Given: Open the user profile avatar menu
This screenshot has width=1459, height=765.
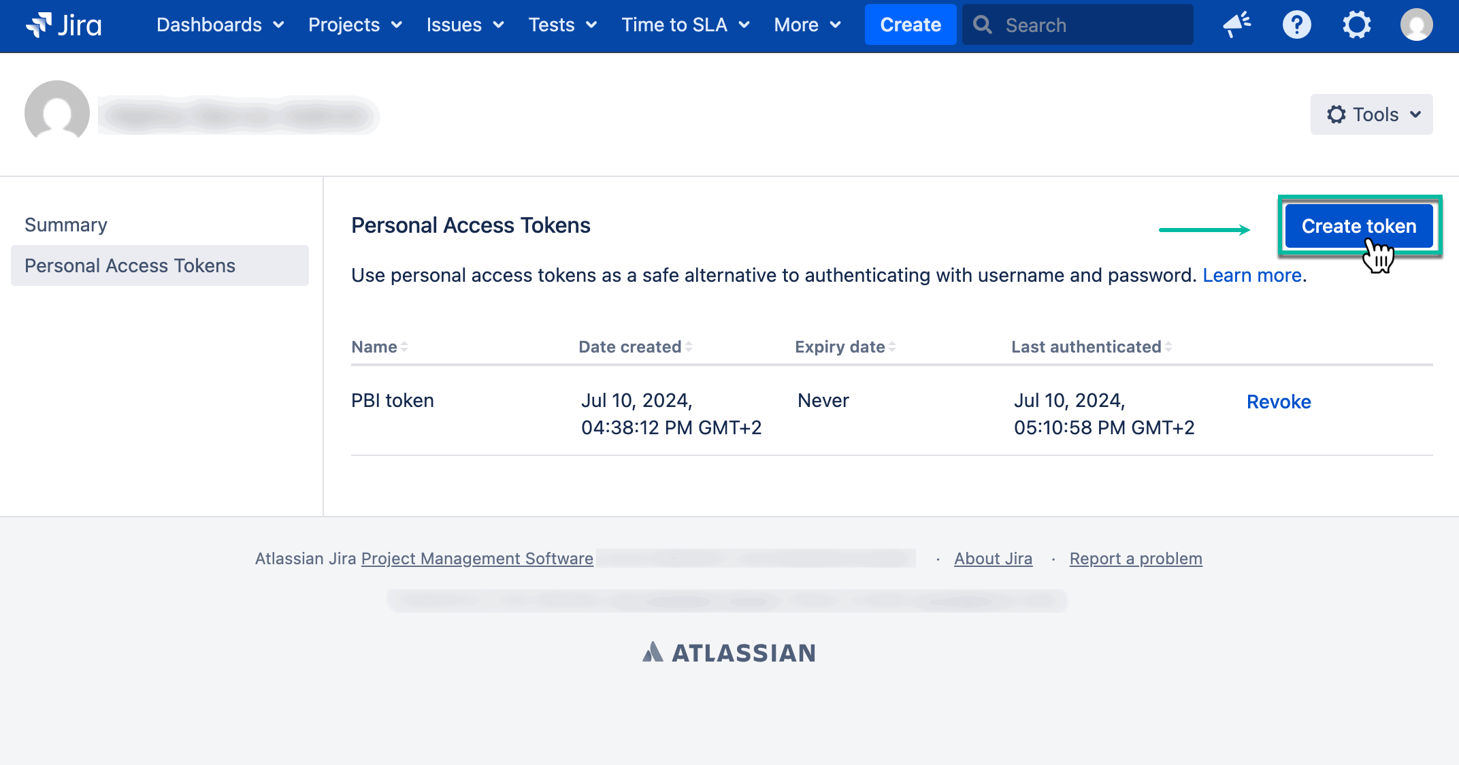Looking at the screenshot, I should 1416,25.
